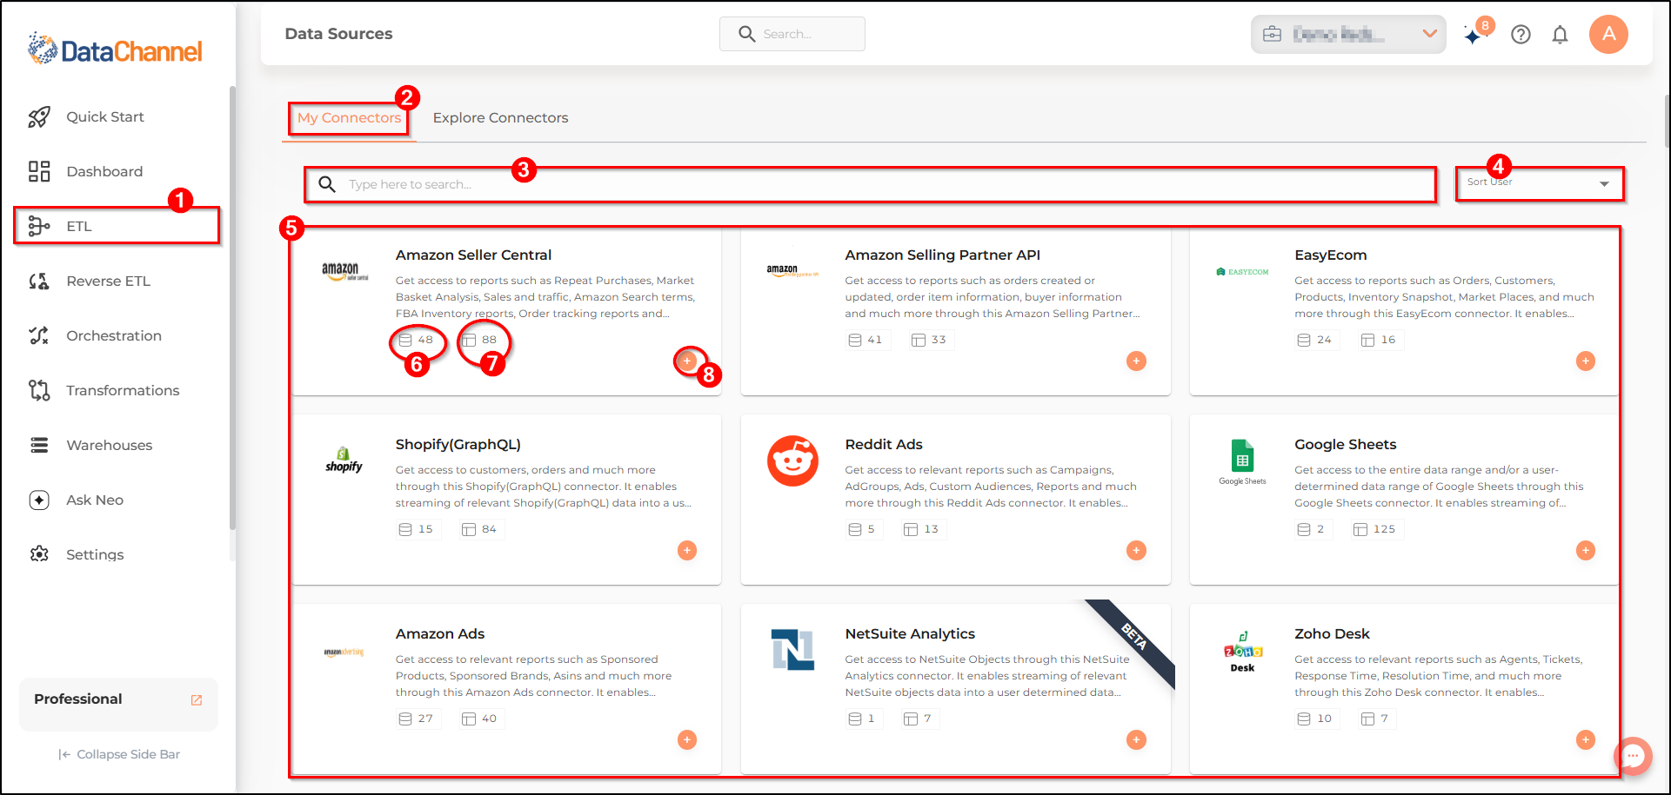Click the plus button on Google Sheets card
Image resolution: width=1671 pixels, height=795 pixels.
point(1586,550)
